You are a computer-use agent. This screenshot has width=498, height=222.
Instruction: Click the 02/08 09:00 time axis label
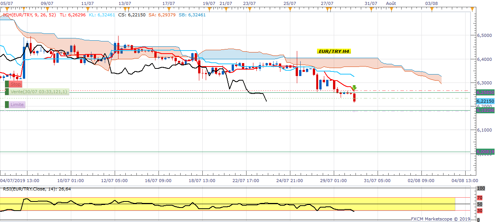[420, 181]
